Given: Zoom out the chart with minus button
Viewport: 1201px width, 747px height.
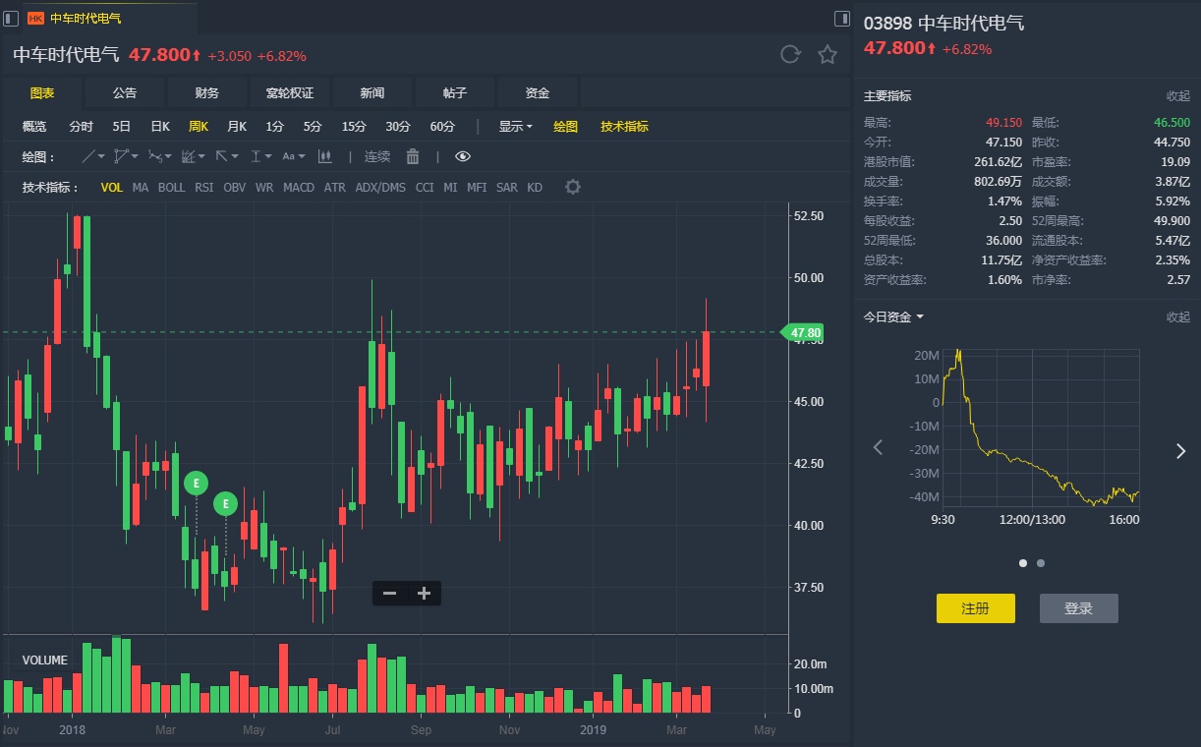Looking at the screenshot, I should click(x=389, y=593).
